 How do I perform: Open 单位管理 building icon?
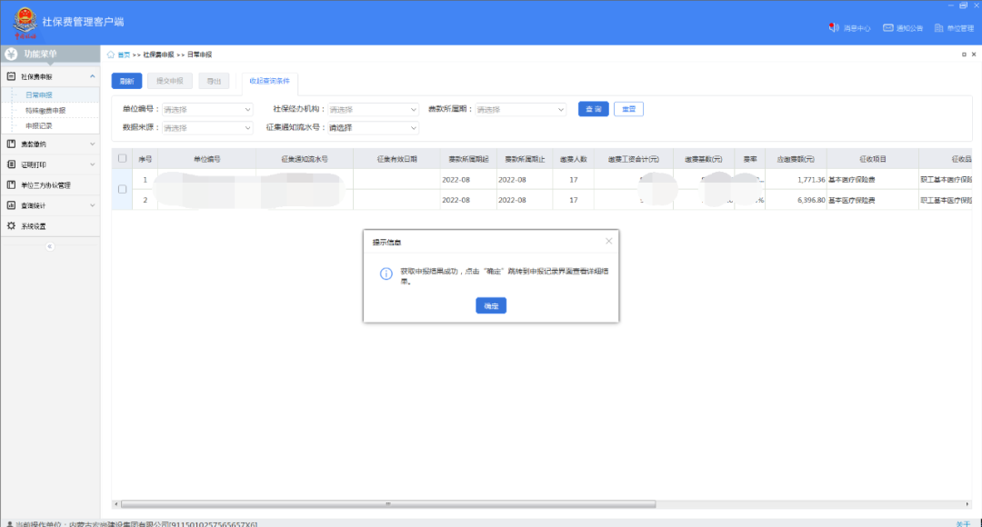coord(938,28)
